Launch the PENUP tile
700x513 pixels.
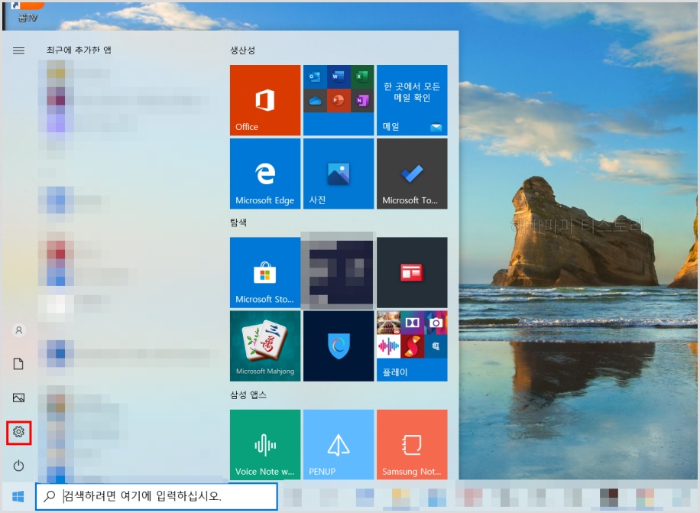coord(339,445)
